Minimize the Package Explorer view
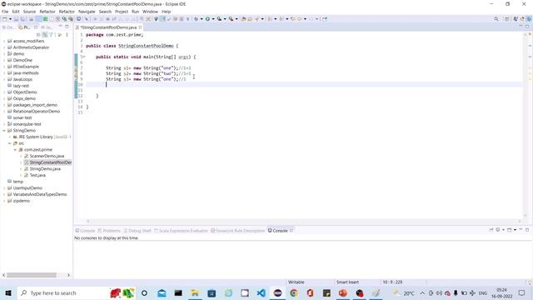Image resolution: width=533 pixels, height=300 pixels. 61,27
